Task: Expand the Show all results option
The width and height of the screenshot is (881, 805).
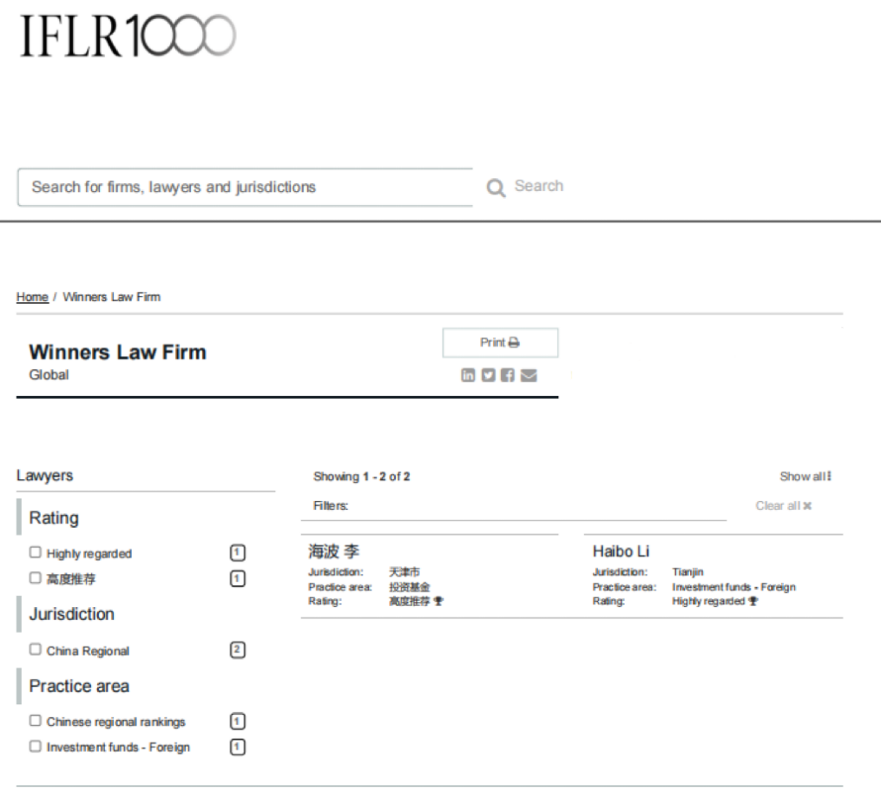Action: (805, 476)
